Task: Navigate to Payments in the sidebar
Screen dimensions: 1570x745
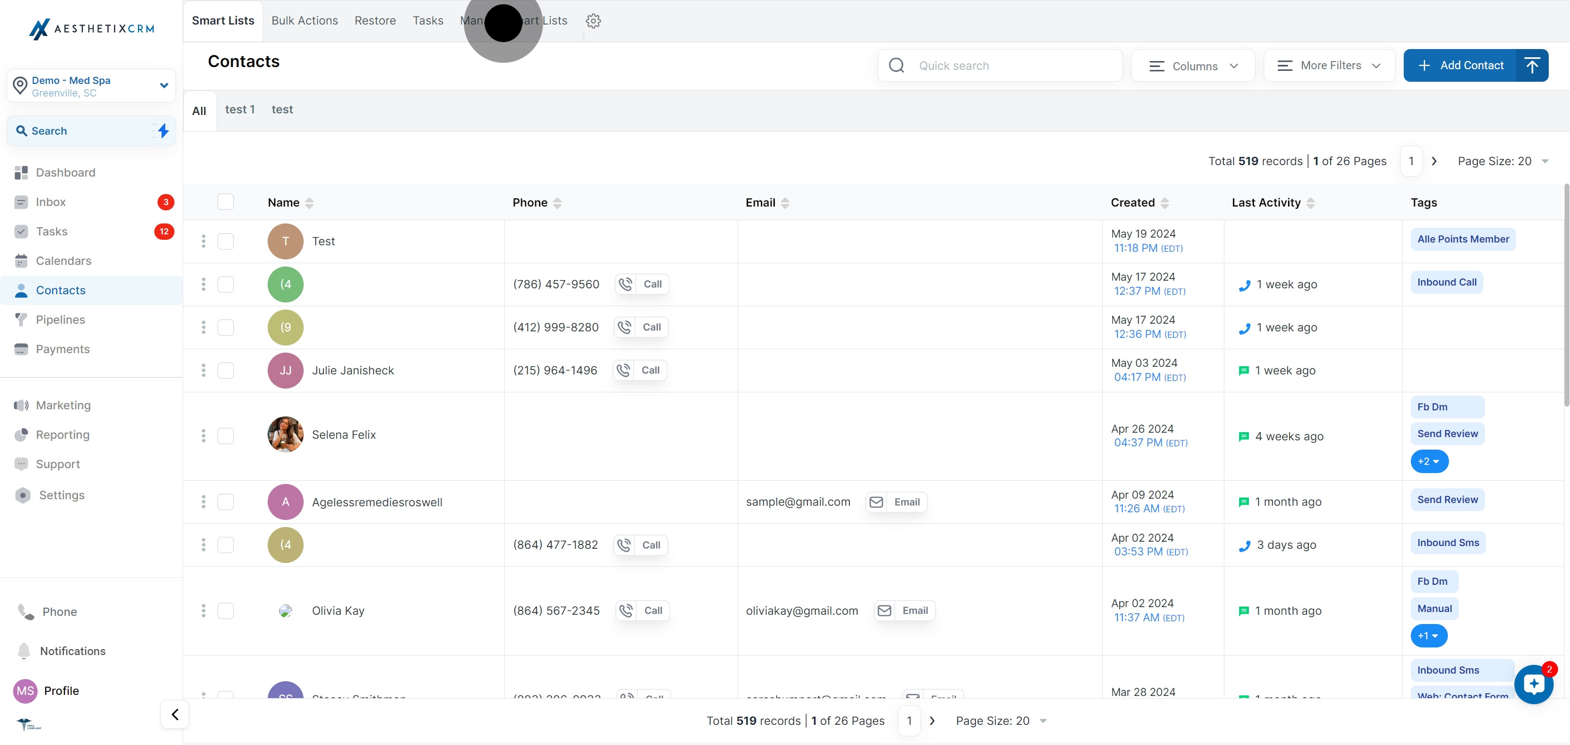Action: pyautogui.click(x=62, y=349)
